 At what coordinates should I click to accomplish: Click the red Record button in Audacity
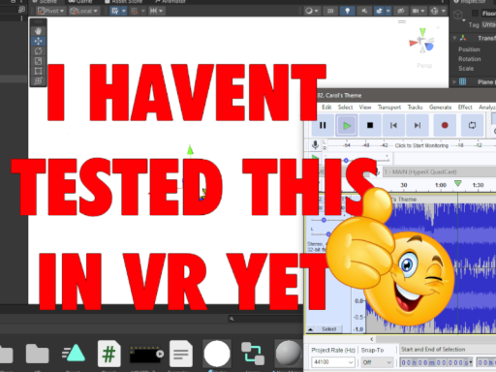pyautogui.click(x=445, y=125)
